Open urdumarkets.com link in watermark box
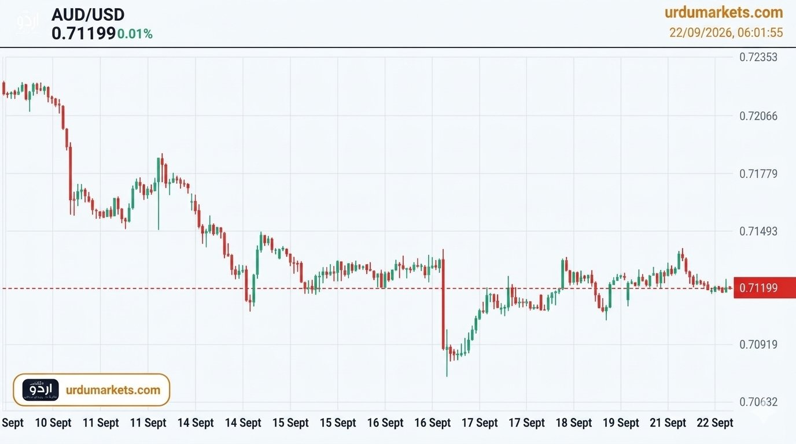Image resolution: width=796 pixels, height=444 pixels. tap(113, 390)
